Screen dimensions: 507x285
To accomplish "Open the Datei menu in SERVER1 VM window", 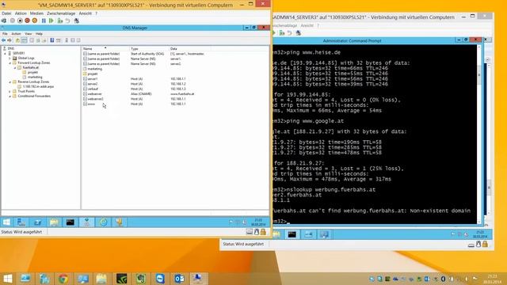I will pyautogui.click(x=6, y=13).
